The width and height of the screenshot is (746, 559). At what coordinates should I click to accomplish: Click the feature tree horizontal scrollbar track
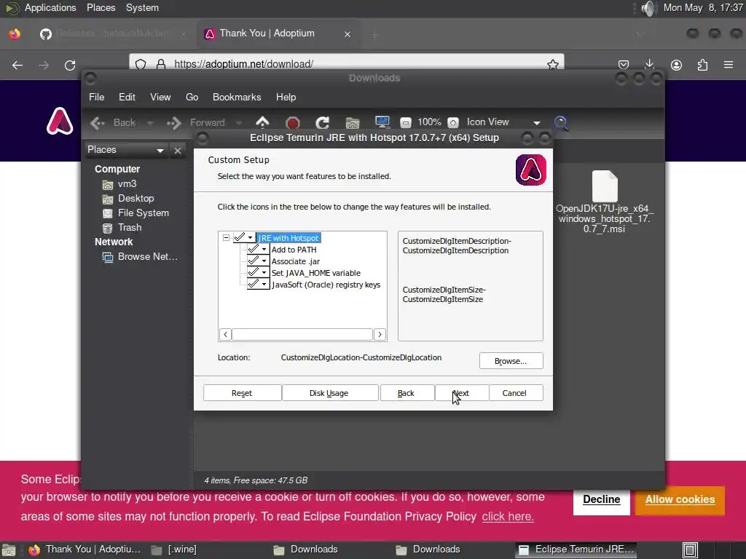click(x=302, y=335)
